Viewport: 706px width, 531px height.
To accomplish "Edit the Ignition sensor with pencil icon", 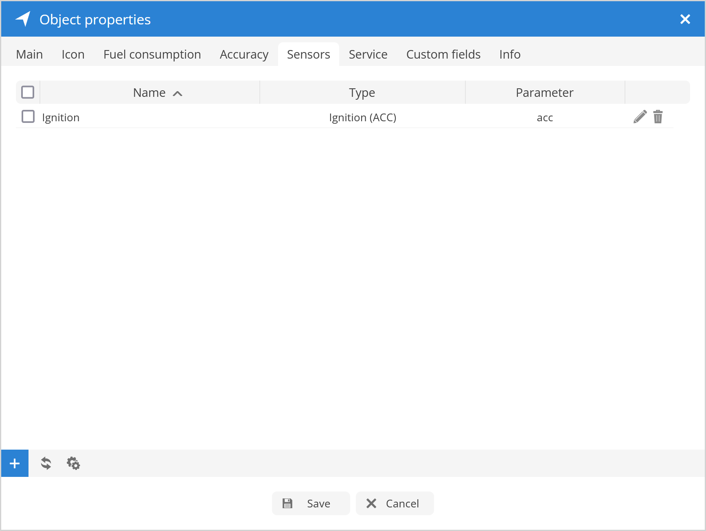I will click(x=640, y=117).
